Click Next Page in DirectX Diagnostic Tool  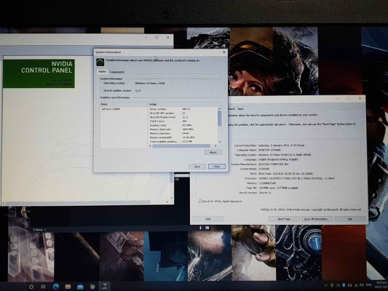tap(284, 219)
